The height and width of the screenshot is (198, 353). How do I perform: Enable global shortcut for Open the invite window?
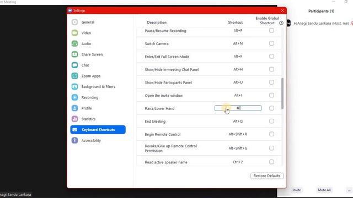[x=271, y=95]
